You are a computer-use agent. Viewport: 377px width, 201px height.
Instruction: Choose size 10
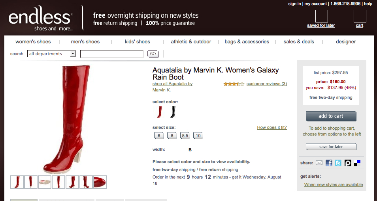[198, 136]
